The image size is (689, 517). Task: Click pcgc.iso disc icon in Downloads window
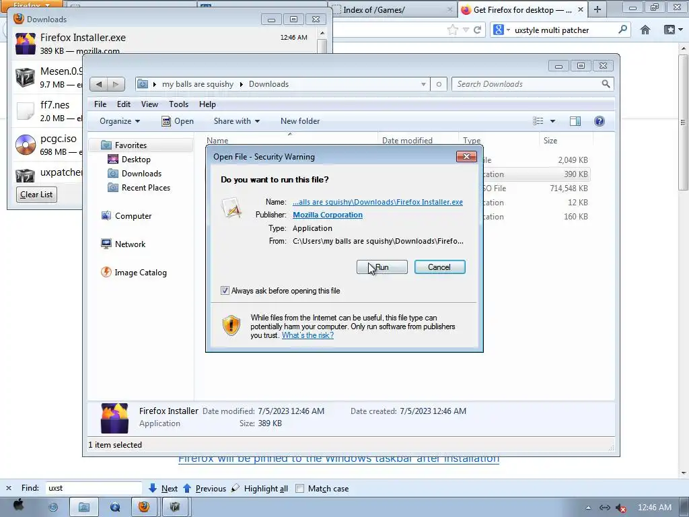point(26,145)
